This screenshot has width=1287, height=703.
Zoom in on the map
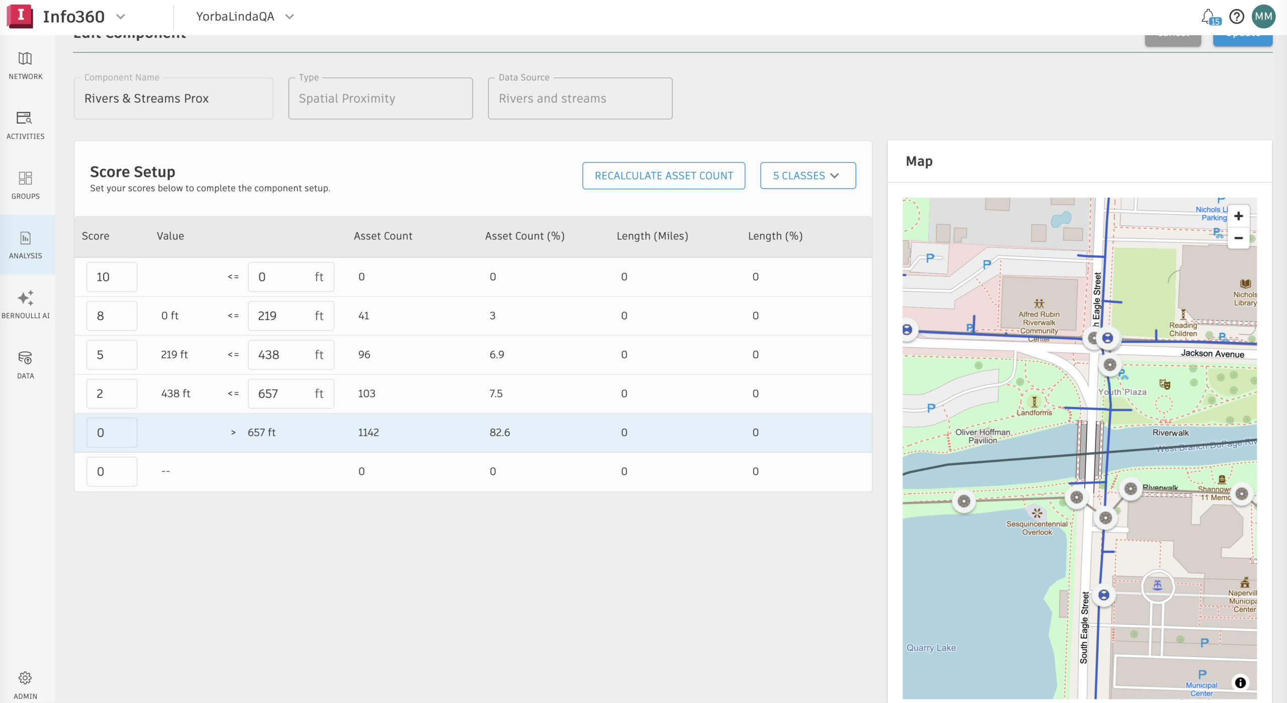pyautogui.click(x=1238, y=216)
